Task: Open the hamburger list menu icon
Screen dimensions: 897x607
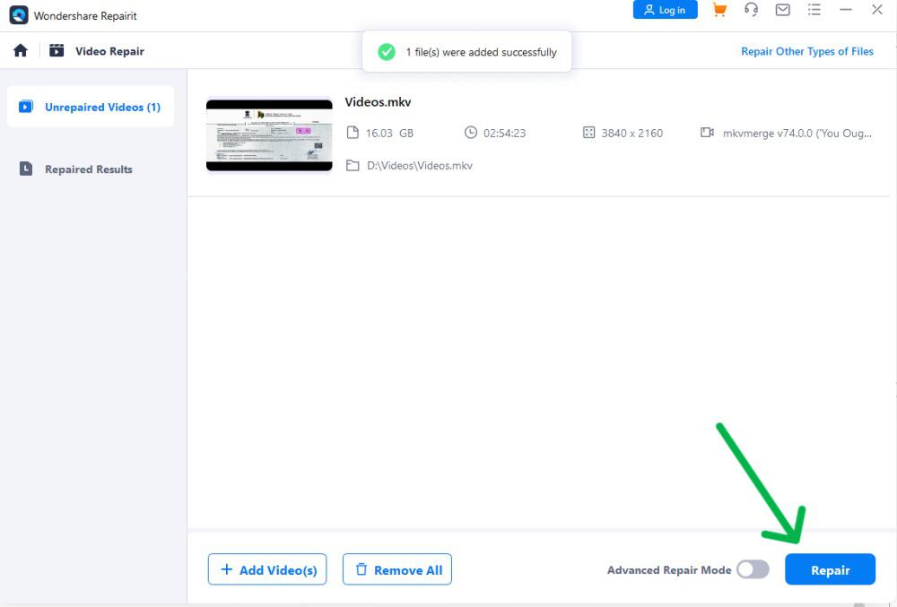Action: [814, 10]
